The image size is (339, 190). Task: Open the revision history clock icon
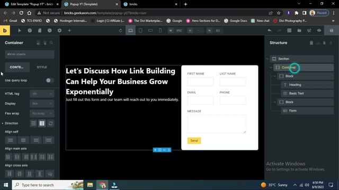(49, 31)
